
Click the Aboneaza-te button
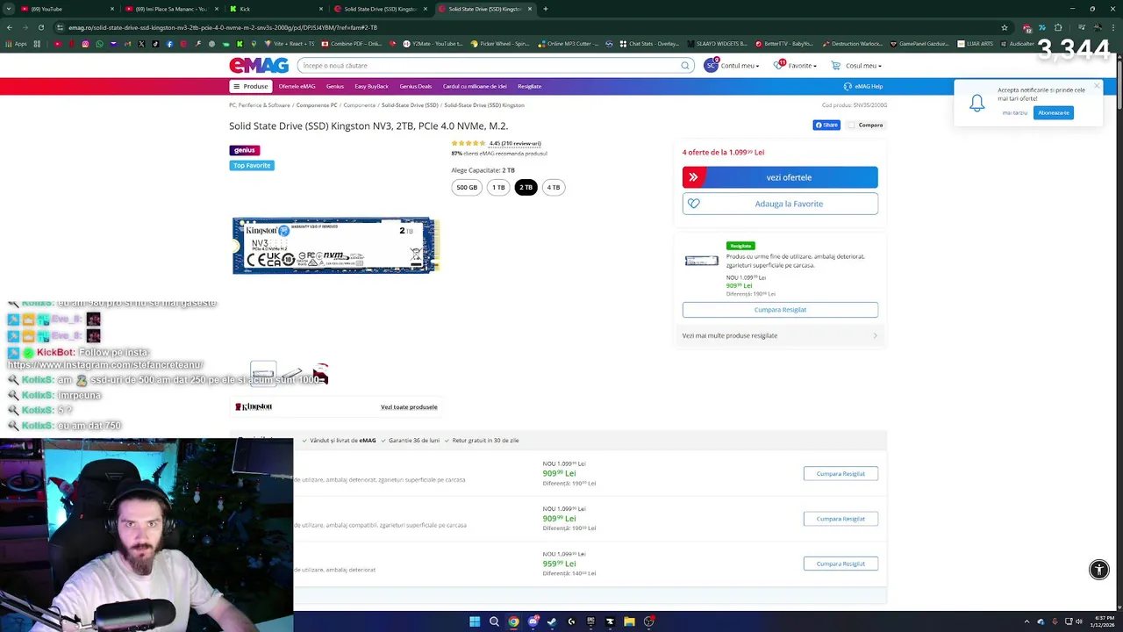(1053, 113)
